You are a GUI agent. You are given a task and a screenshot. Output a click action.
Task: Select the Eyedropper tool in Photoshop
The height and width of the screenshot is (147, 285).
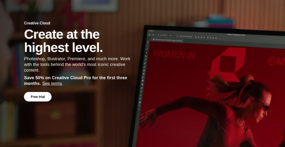tap(145, 60)
